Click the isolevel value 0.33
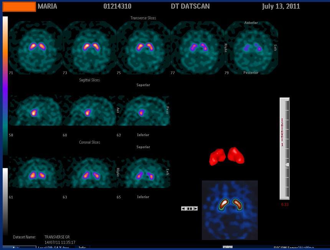Image resolution: width=330 pixels, height=250 pixels. tap(285, 205)
